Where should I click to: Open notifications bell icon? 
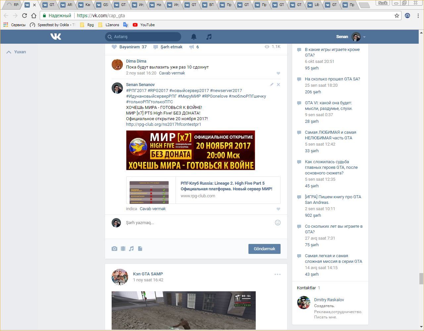point(194,37)
